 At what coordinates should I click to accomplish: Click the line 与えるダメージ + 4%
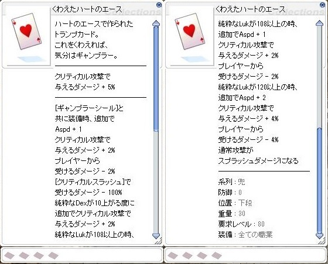tap(248, 119)
